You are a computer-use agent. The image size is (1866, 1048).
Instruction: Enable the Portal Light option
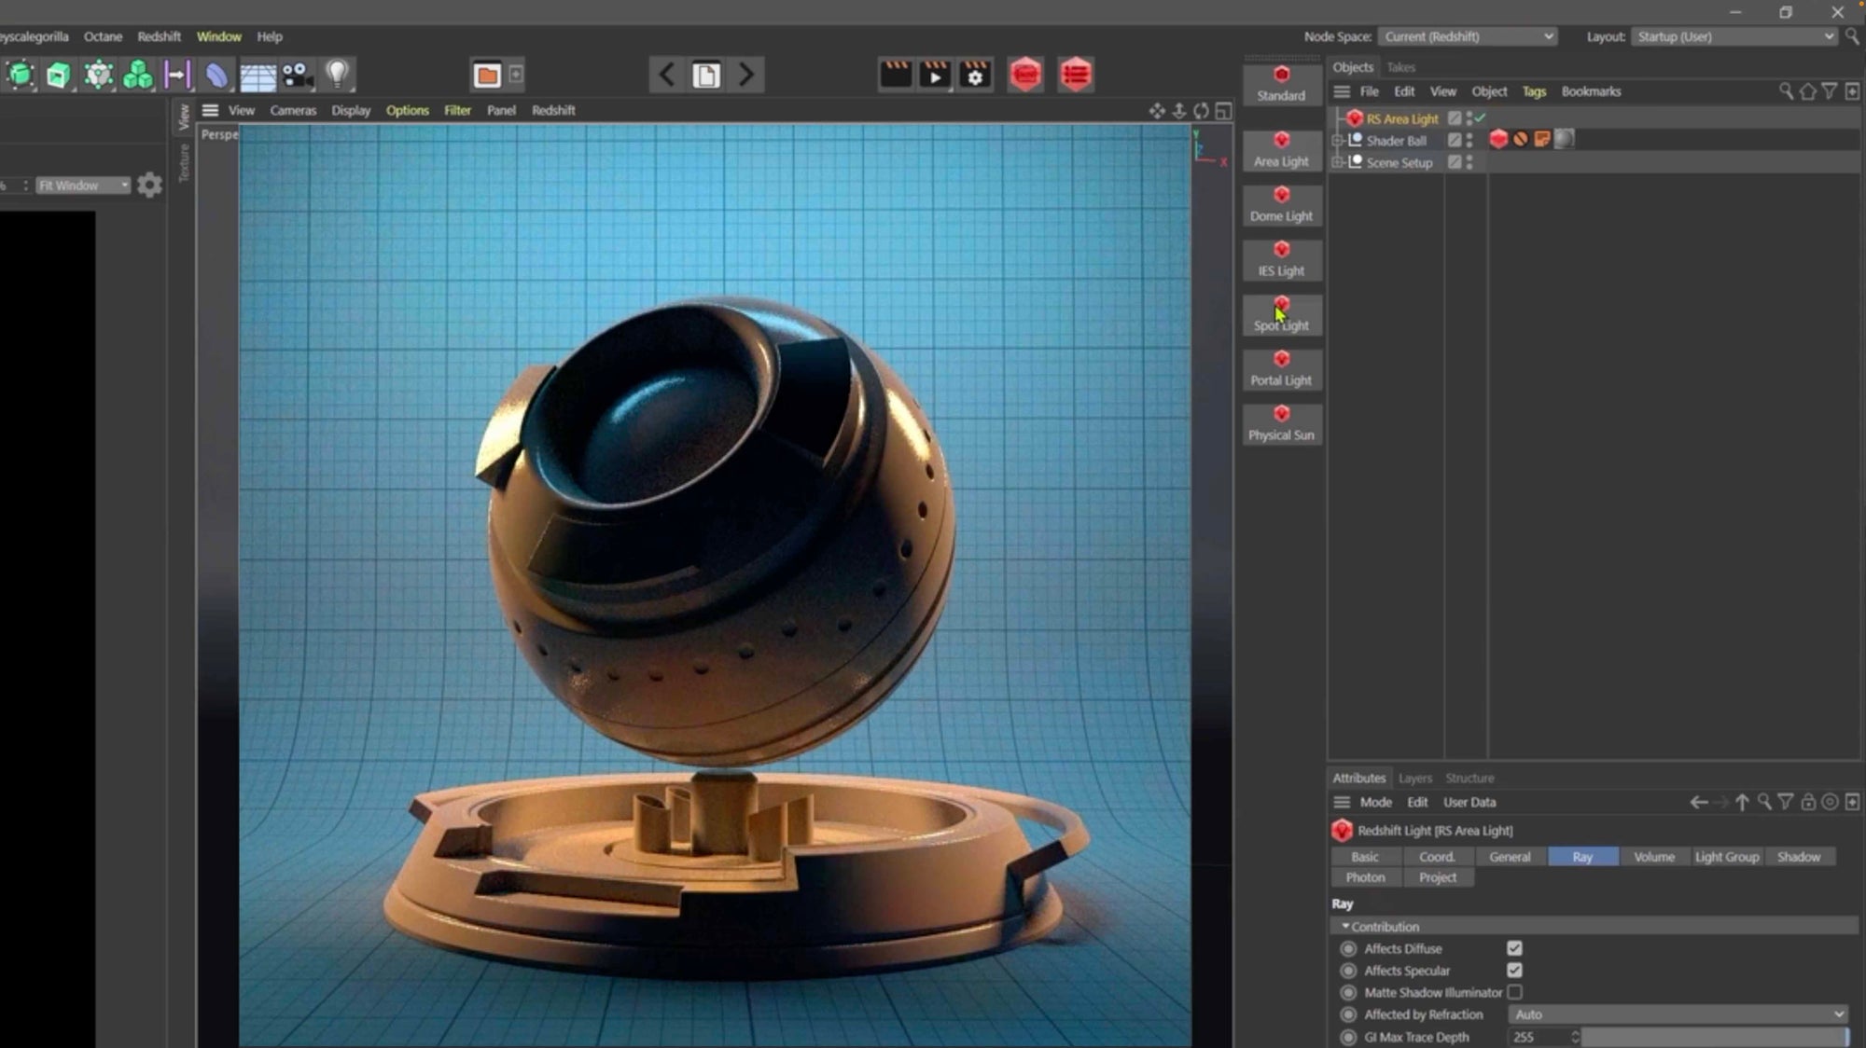1281,368
